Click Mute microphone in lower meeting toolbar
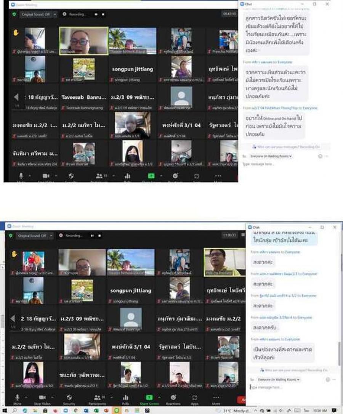343x414 pixels. pyautogui.click(x=17, y=398)
